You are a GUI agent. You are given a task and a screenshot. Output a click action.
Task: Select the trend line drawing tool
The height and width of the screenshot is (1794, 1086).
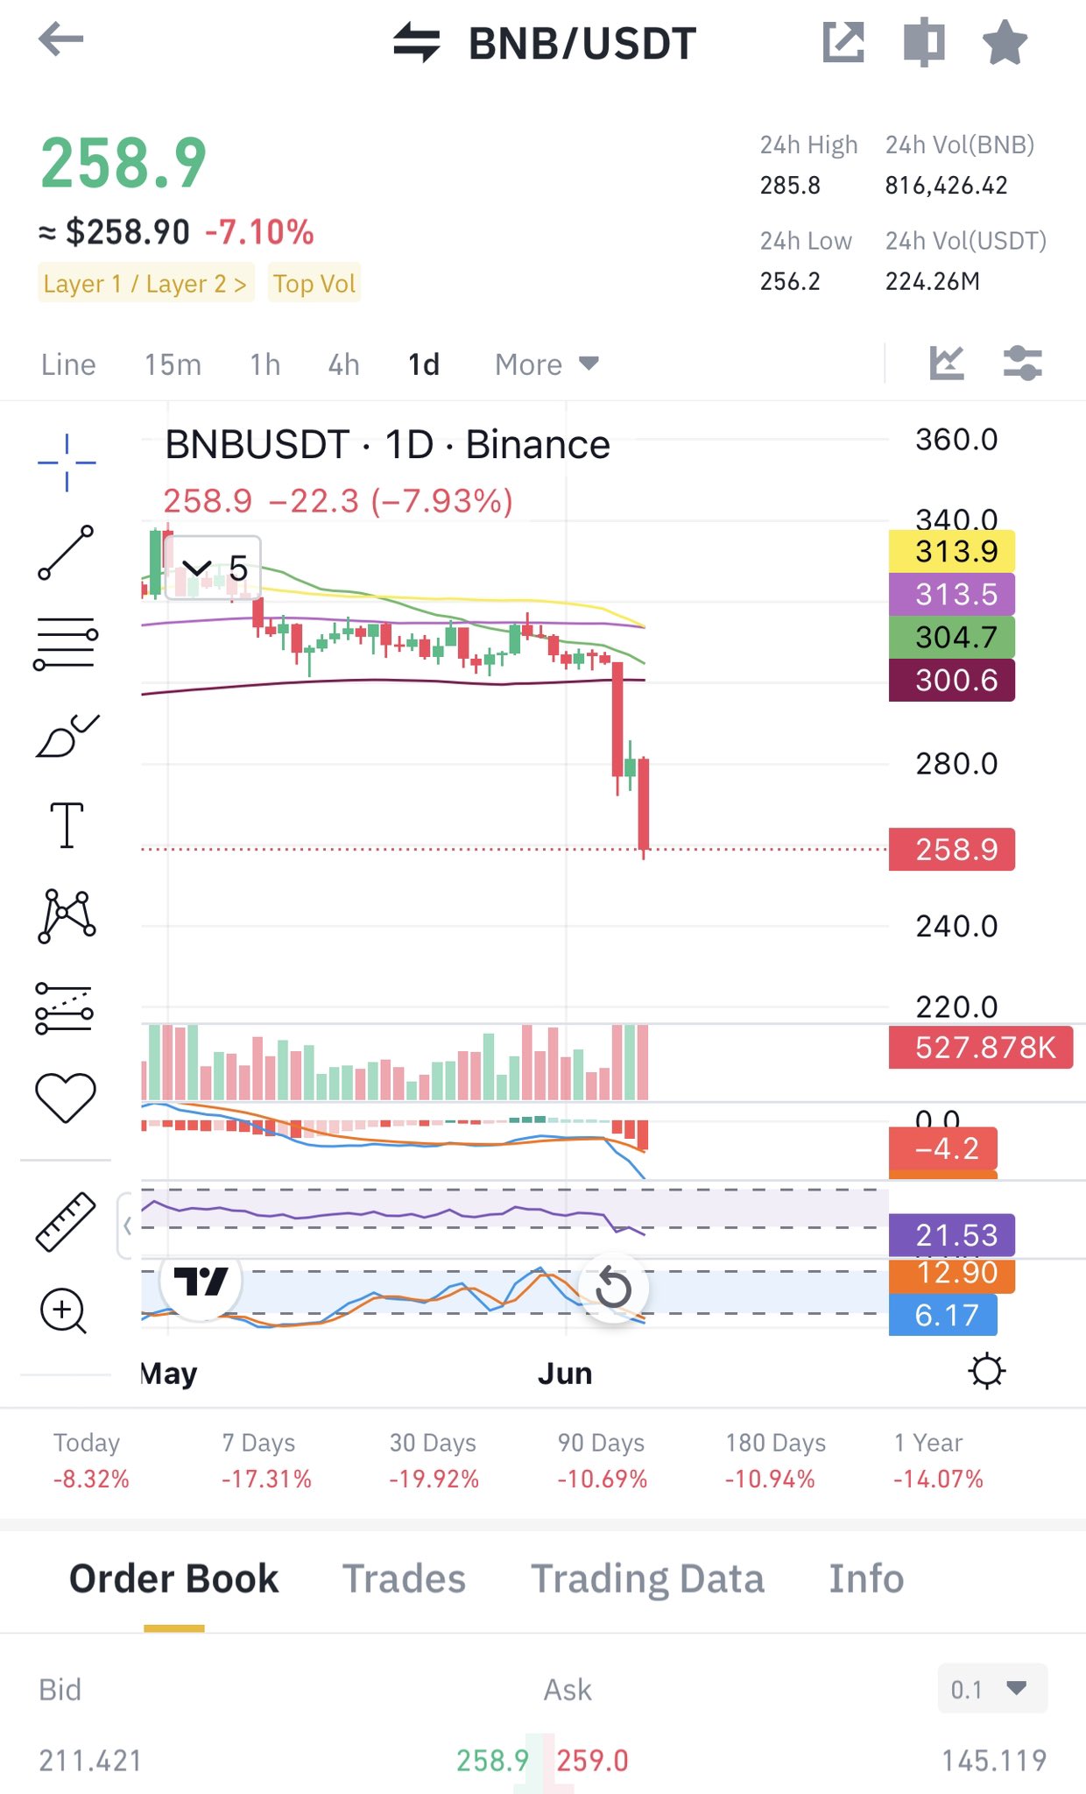click(x=66, y=552)
